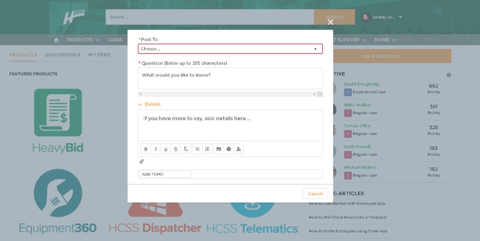This screenshot has height=241, width=480.
Task: Toggle underline formatting in Details editor
Action: click(165, 149)
